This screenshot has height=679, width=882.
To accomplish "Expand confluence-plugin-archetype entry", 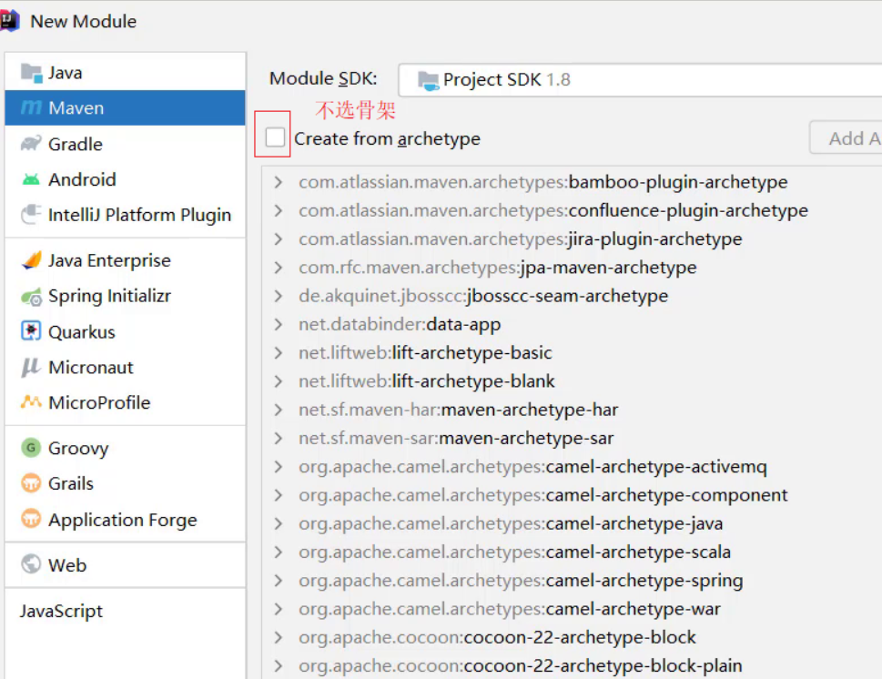I will (x=278, y=211).
